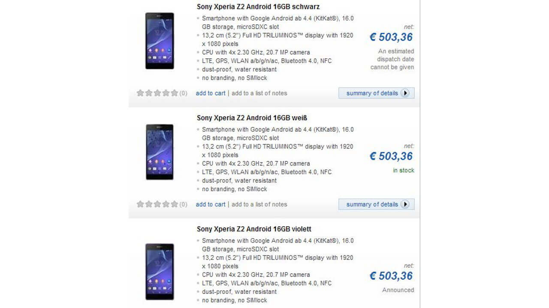The height and width of the screenshot is (308, 549).
Task: Click the first rating star for the weiß Xperia Z2
Action: pos(140,204)
